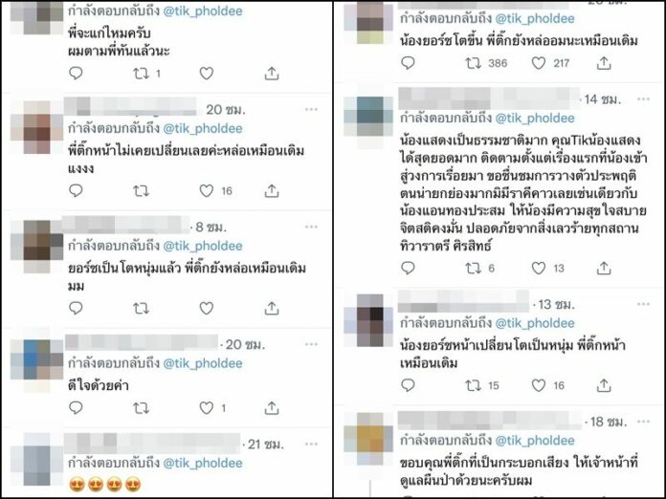666x499 pixels.
Task: Retweet the tweet showing 15 retweets
Action: [x=473, y=385]
